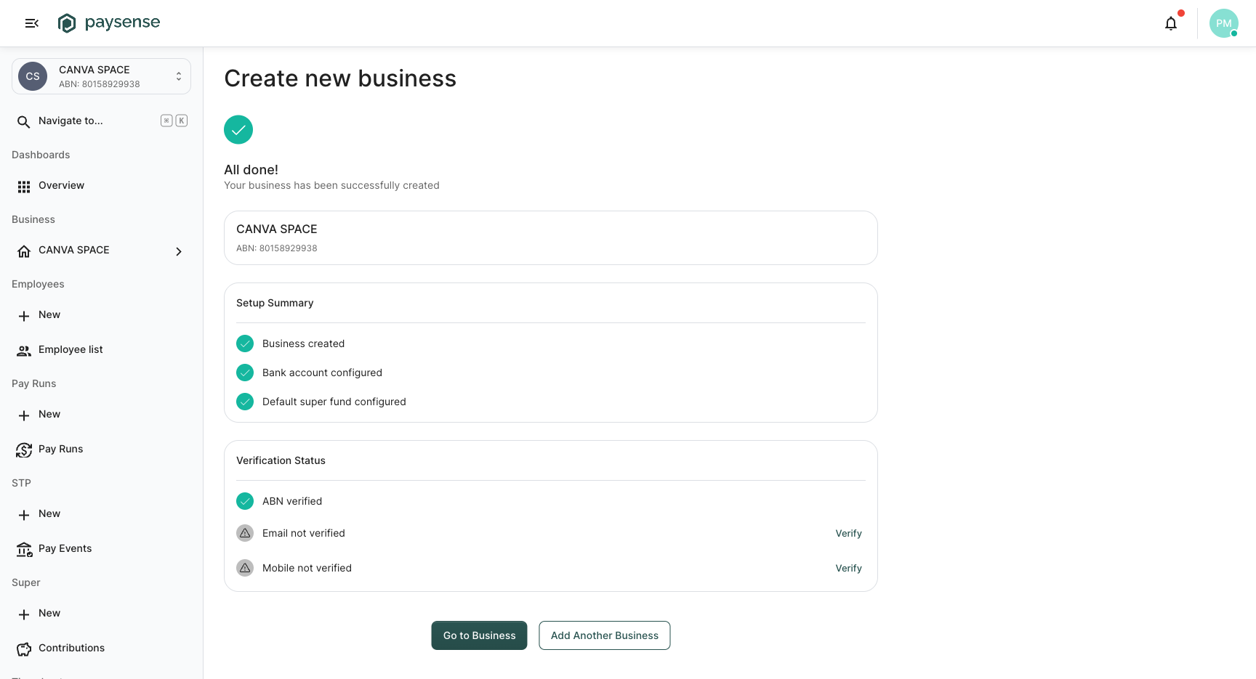Click the Bank account configured check icon
The height and width of the screenshot is (679, 1256).
point(245,373)
